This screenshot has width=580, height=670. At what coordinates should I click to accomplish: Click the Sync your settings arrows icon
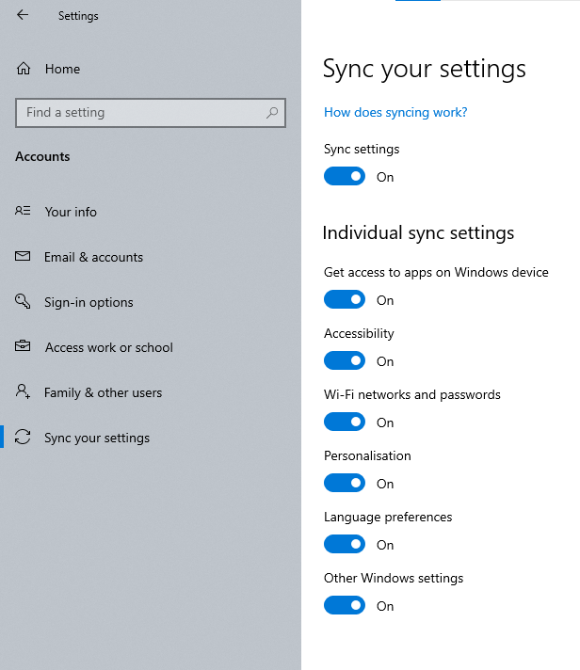23,437
